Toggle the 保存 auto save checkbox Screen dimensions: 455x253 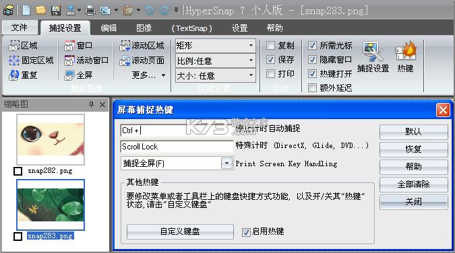click(270, 60)
